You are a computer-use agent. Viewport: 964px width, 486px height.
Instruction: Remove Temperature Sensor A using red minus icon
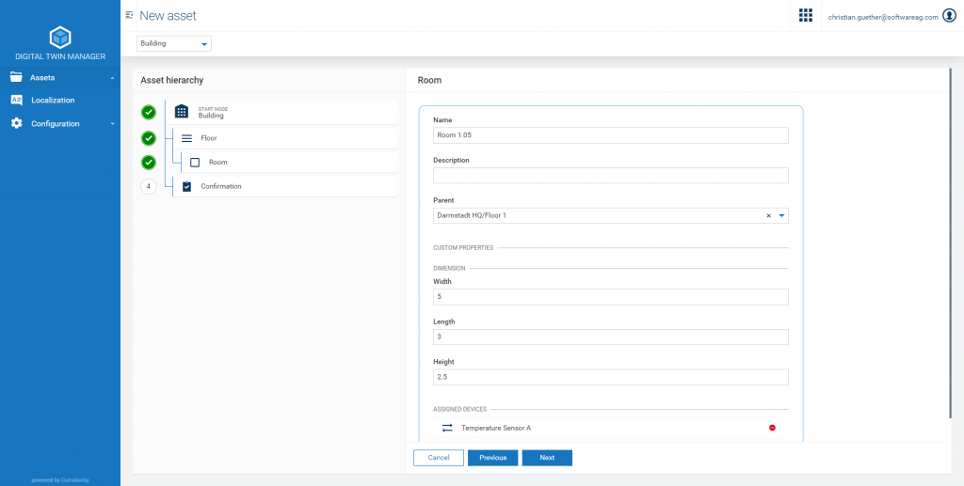772,428
